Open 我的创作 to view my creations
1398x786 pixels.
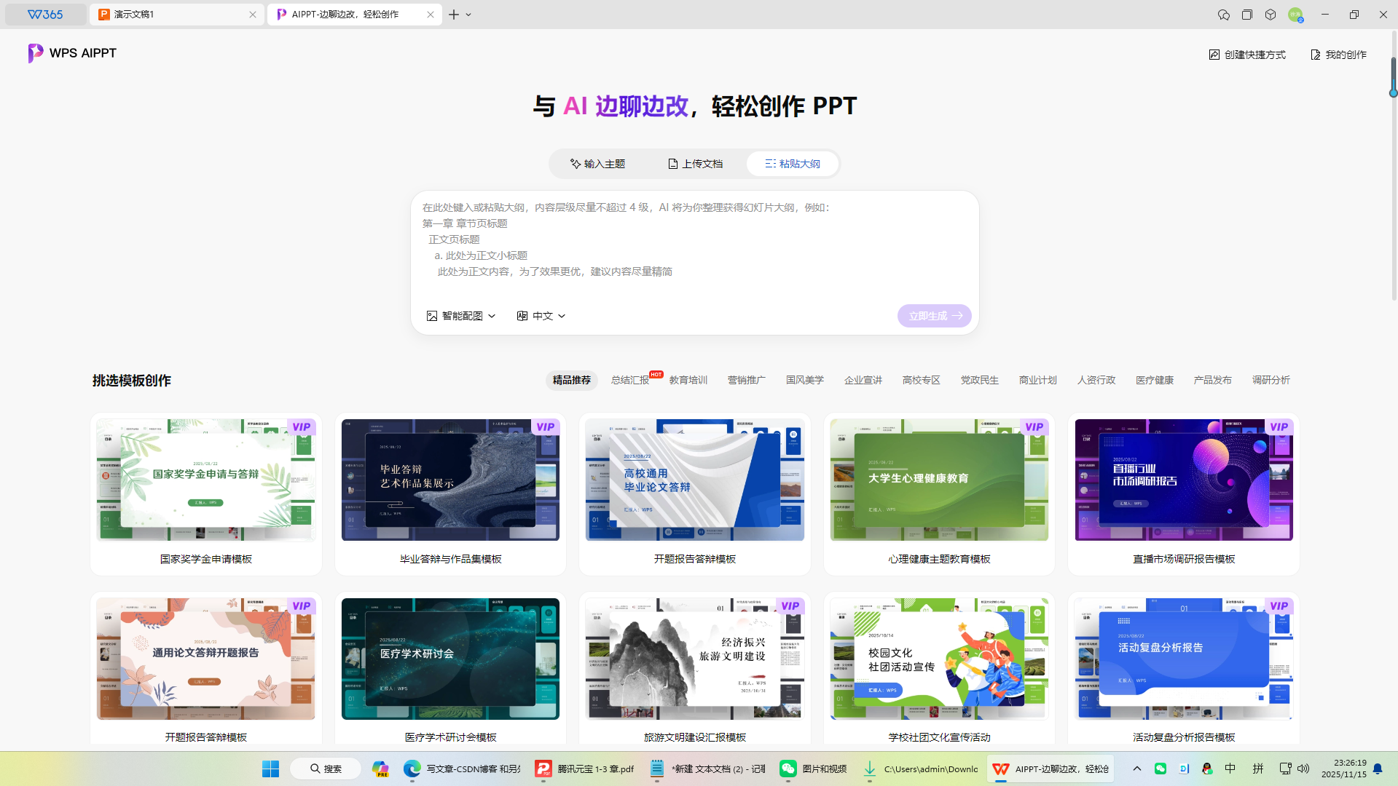[1338, 54]
